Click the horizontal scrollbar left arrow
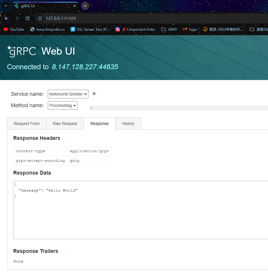Screen dimensions: 268x278 [91, 108]
